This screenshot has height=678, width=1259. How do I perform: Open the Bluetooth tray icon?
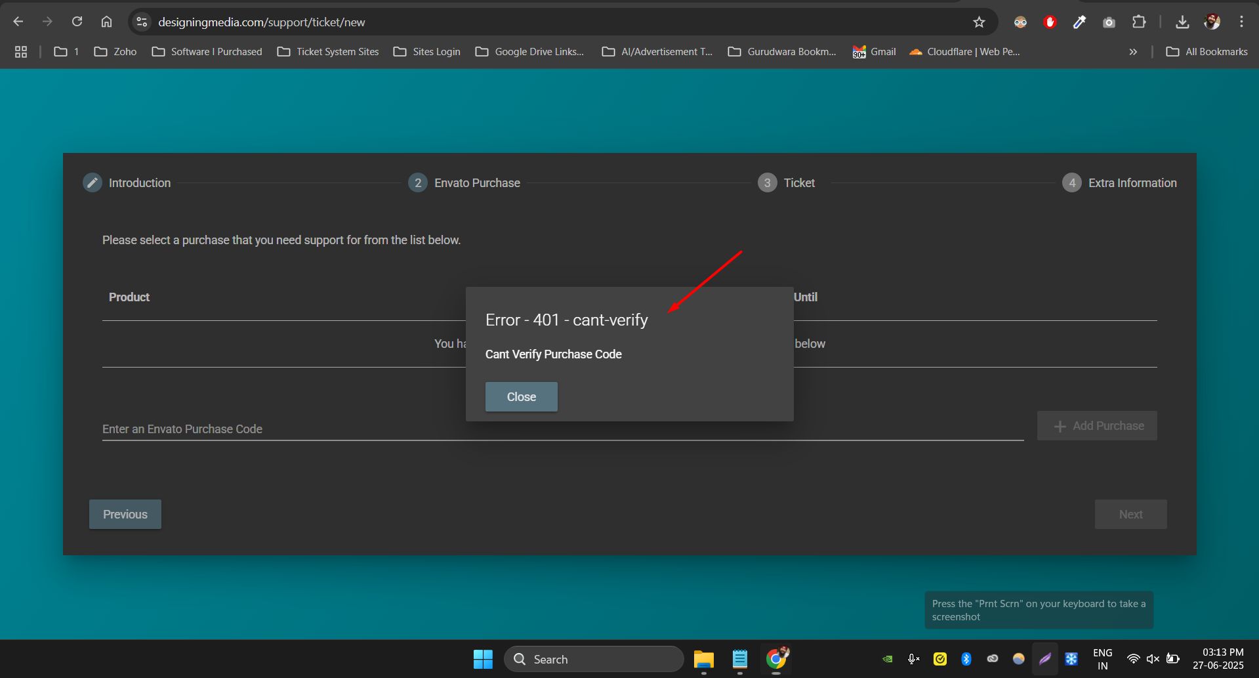[966, 659]
